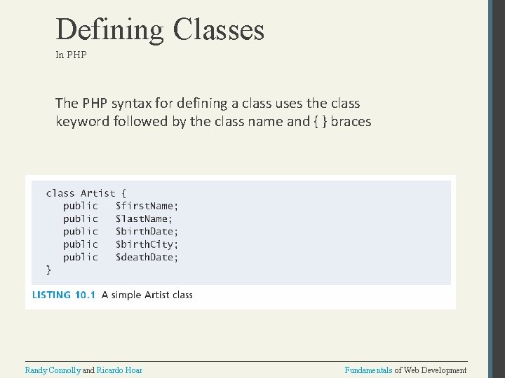
Task: Click the dark vertical bar on right edge
Action: [x=497, y=189]
